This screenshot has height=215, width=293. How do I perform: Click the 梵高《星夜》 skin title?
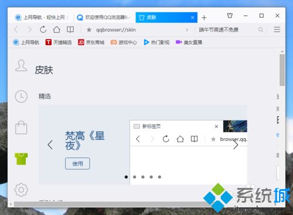(85, 141)
